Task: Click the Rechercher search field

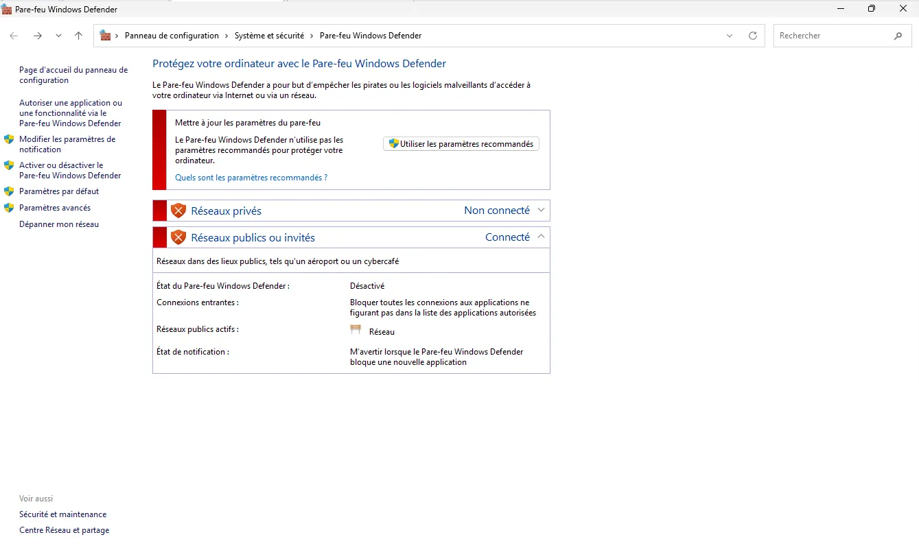Action: (x=834, y=36)
